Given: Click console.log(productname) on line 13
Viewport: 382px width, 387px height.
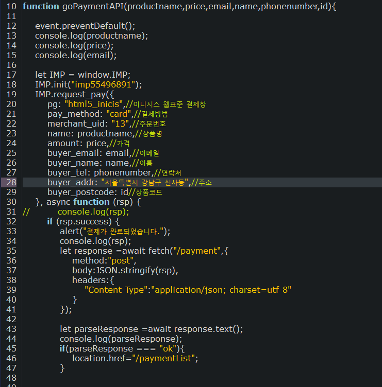Looking at the screenshot, I should (x=91, y=36).
